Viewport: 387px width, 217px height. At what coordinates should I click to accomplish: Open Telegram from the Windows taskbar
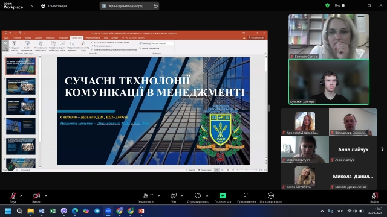pyautogui.click(x=97, y=211)
